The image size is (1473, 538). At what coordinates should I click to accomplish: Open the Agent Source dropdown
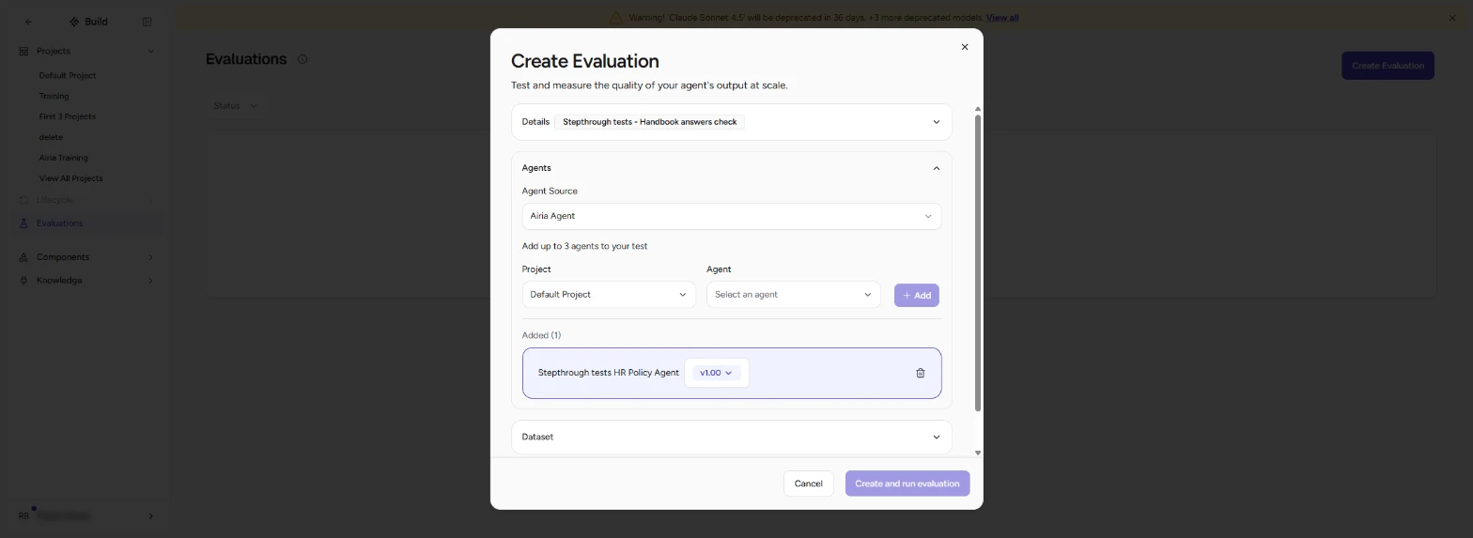pyautogui.click(x=731, y=216)
